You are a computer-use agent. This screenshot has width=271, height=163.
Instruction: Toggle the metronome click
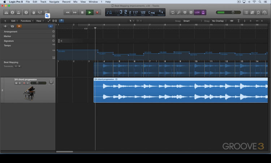pos(203,12)
